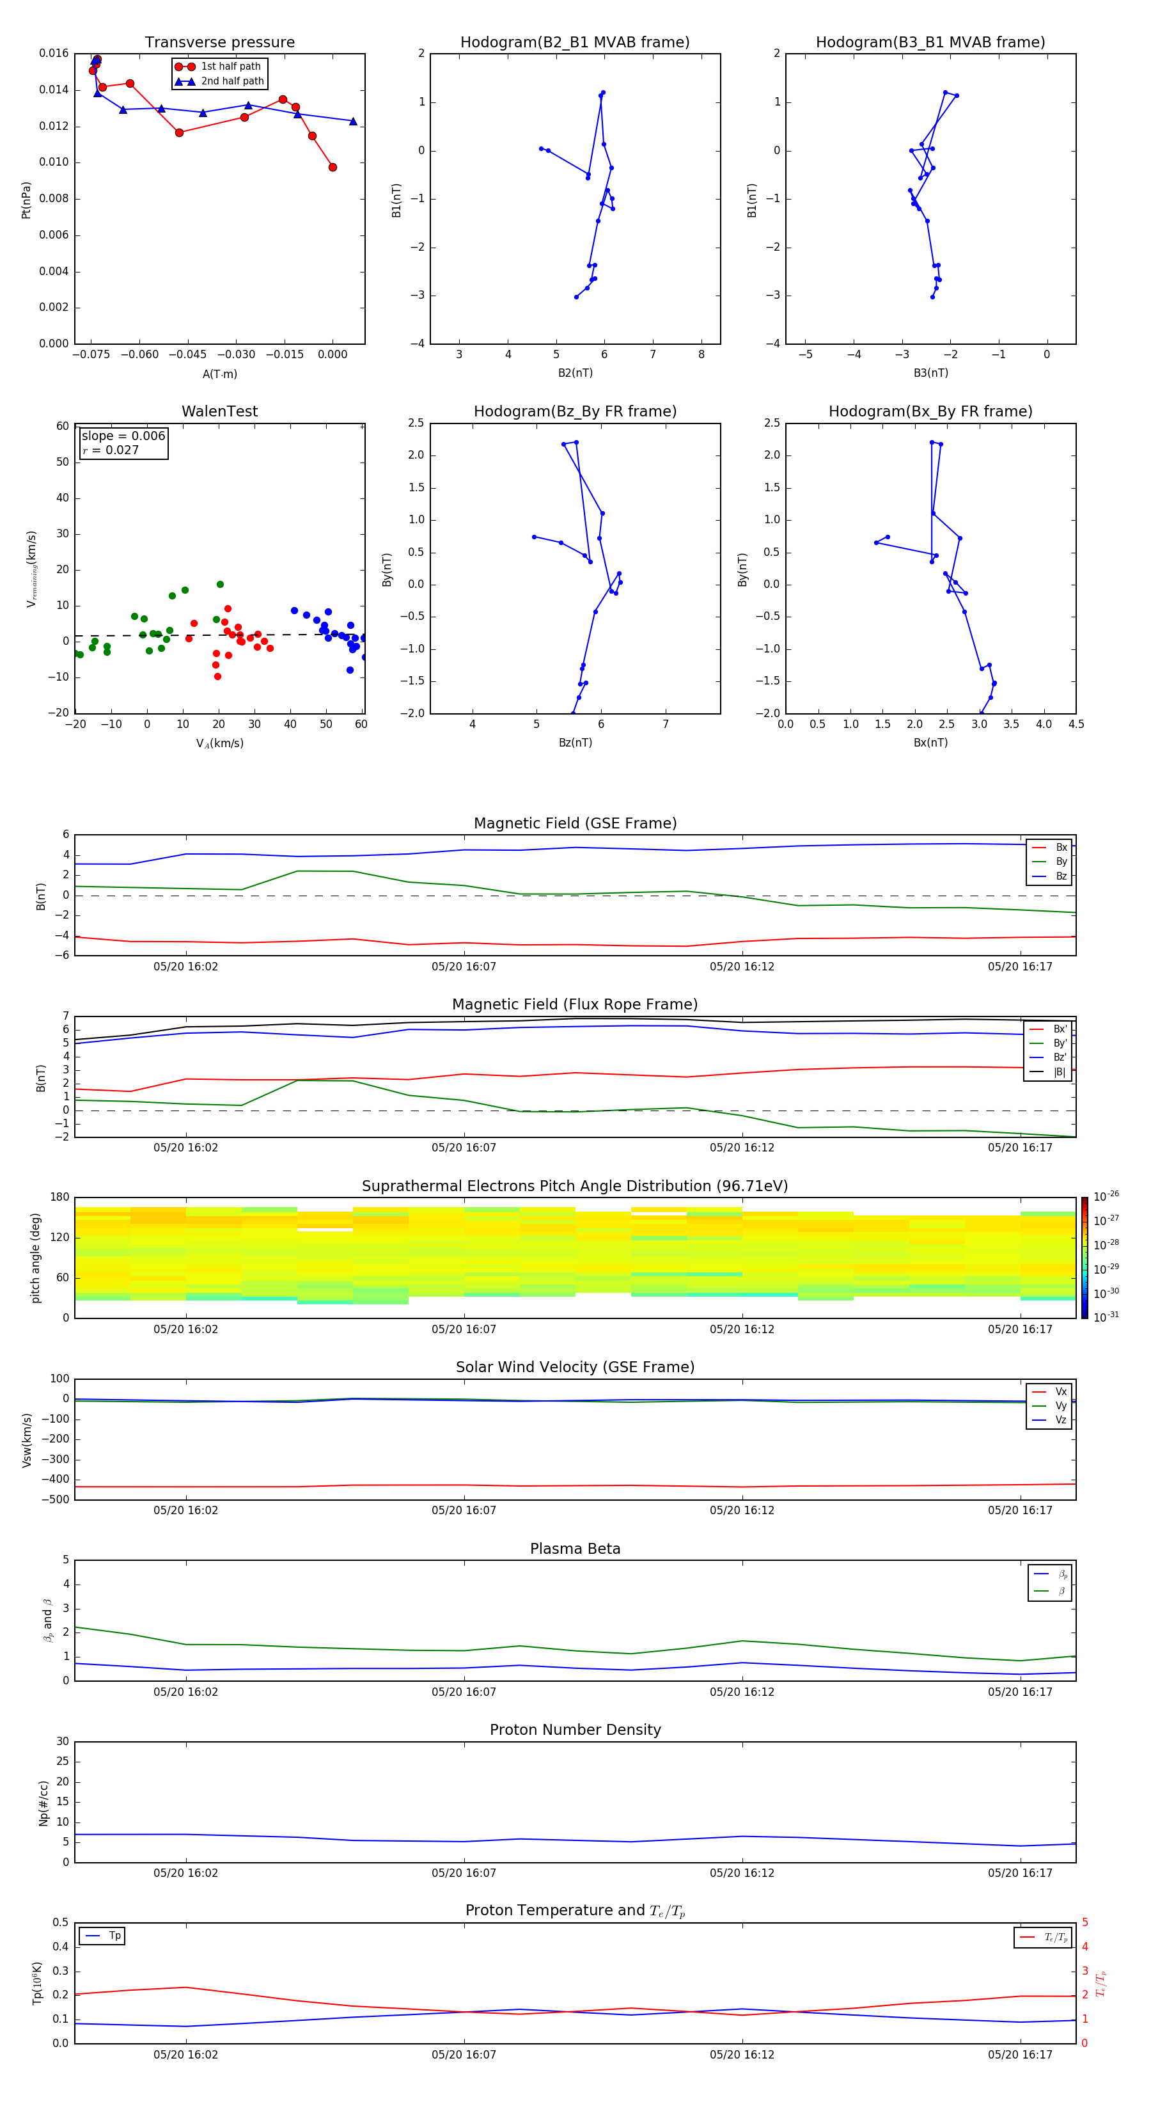Click the red 'Te/Tp' right axis label
The height and width of the screenshot is (2111, 1151).
coord(1100,1983)
